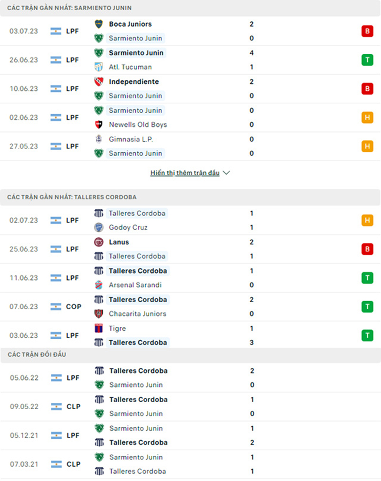Viewport: 381px width, 481px height.
Task: Open the Talleres Cordoba vs Tigre match row
Action: click(x=190, y=335)
